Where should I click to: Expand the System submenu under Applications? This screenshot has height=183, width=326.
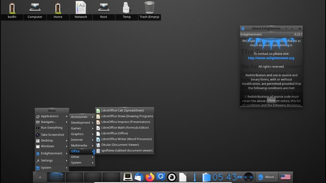click(x=82, y=163)
